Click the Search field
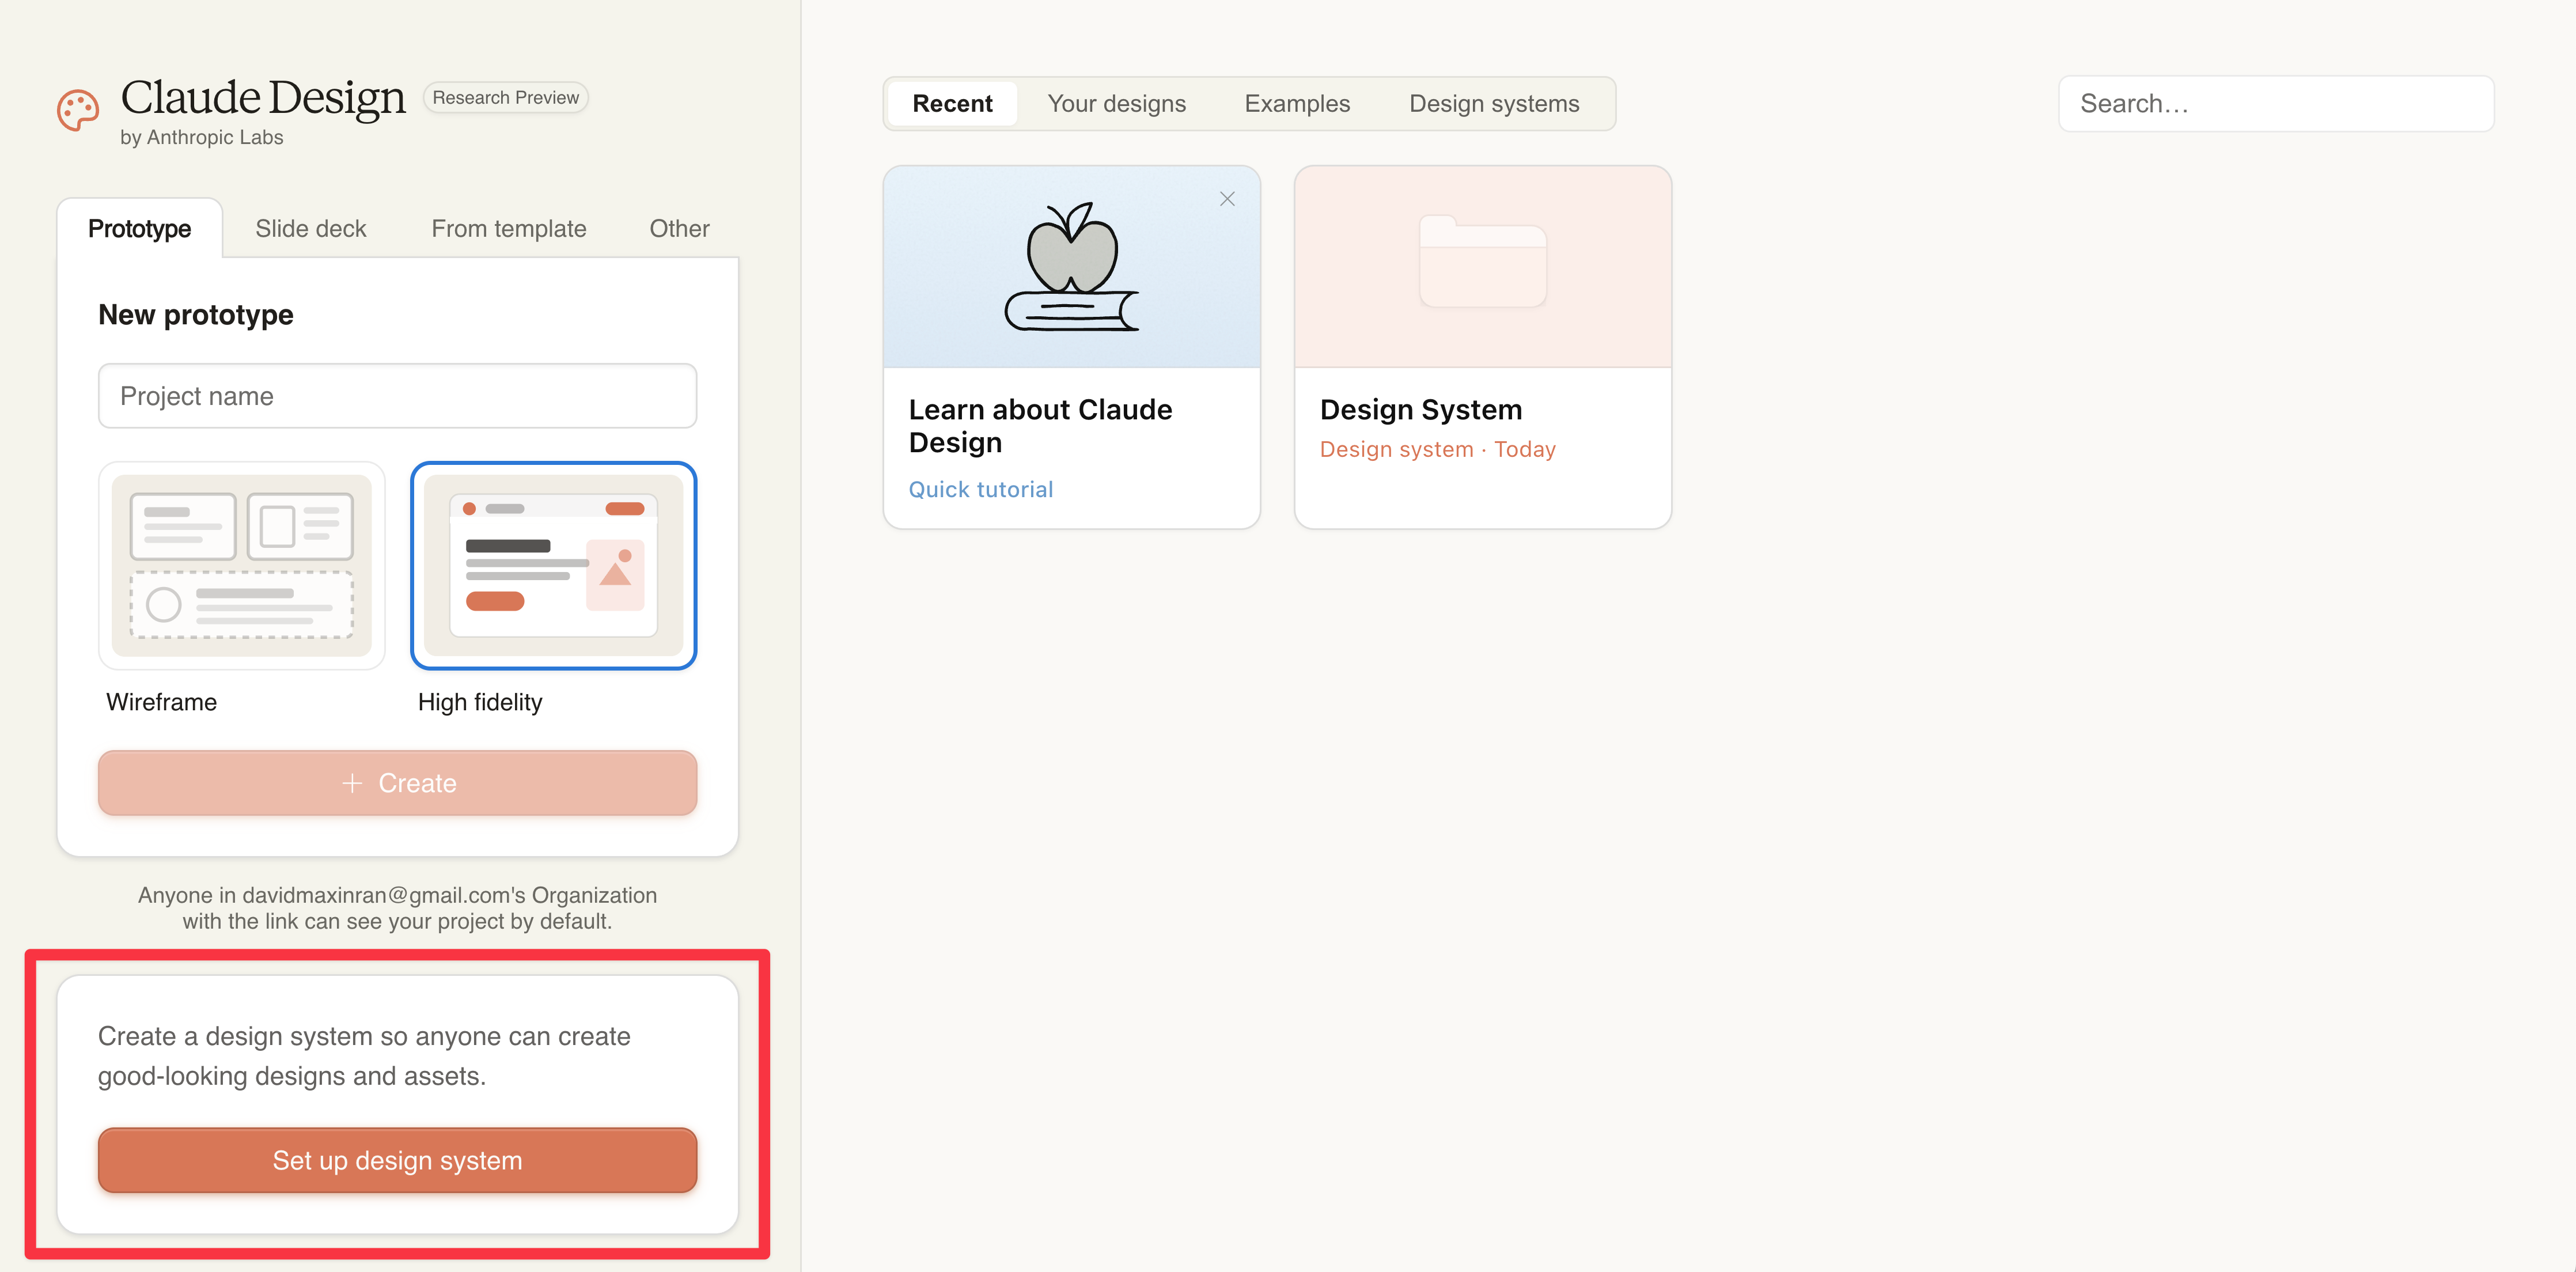 (2275, 103)
